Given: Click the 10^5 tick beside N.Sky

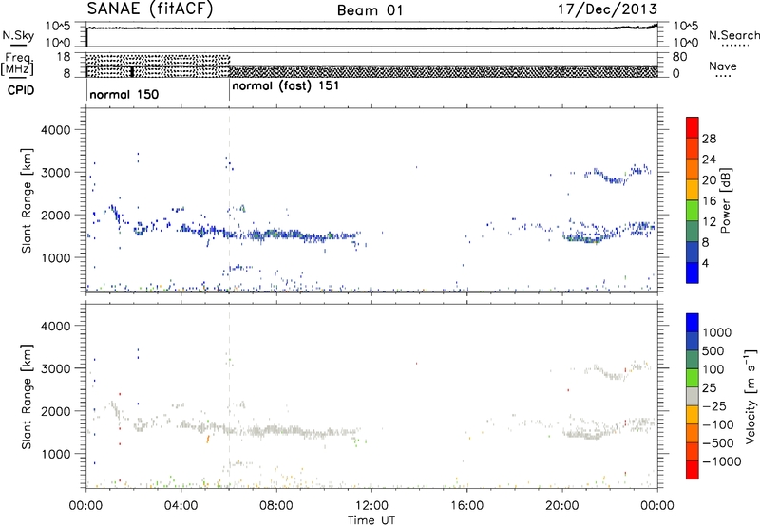Looking at the screenshot, I should (58, 26).
